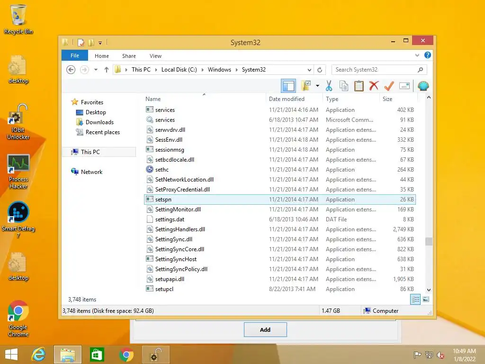Open the Windows Start button
This screenshot has height=364, width=485.
pos(11,355)
